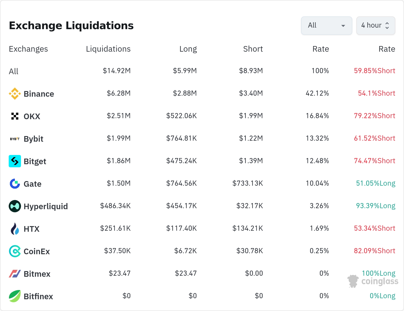Sort by the Liquidations column header
Viewport: 404px width, 311px height.
108,49
